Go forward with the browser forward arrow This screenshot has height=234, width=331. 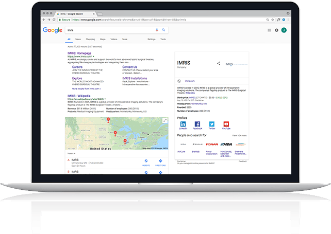tap(49, 20)
